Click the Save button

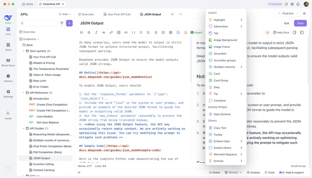[x=300, y=23]
